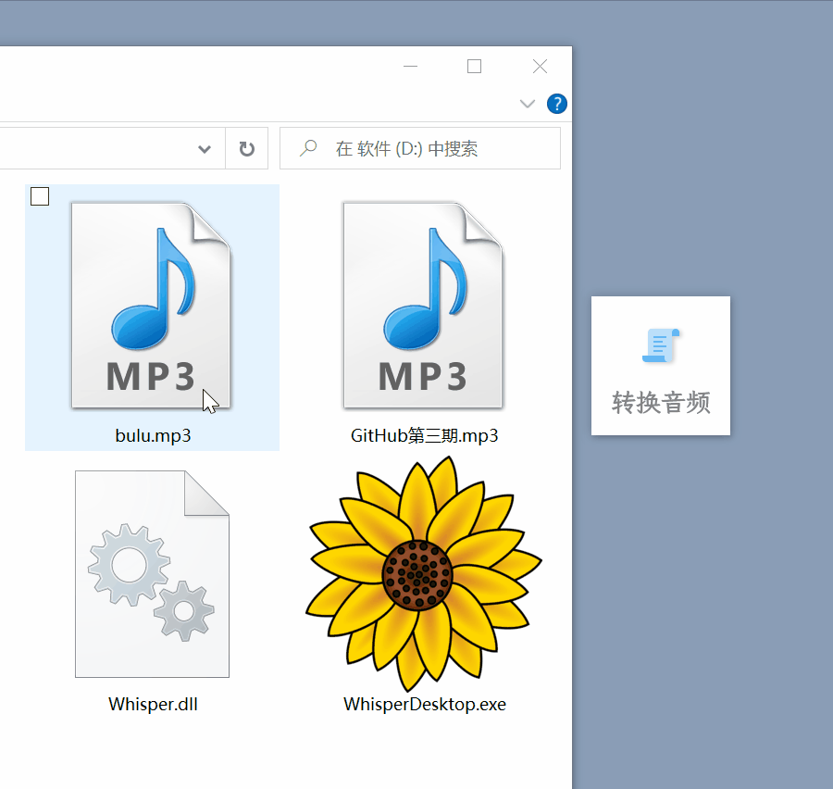Click the Whisper.dll gears icon
Viewport: 833px width, 789px height.
click(x=152, y=574)
